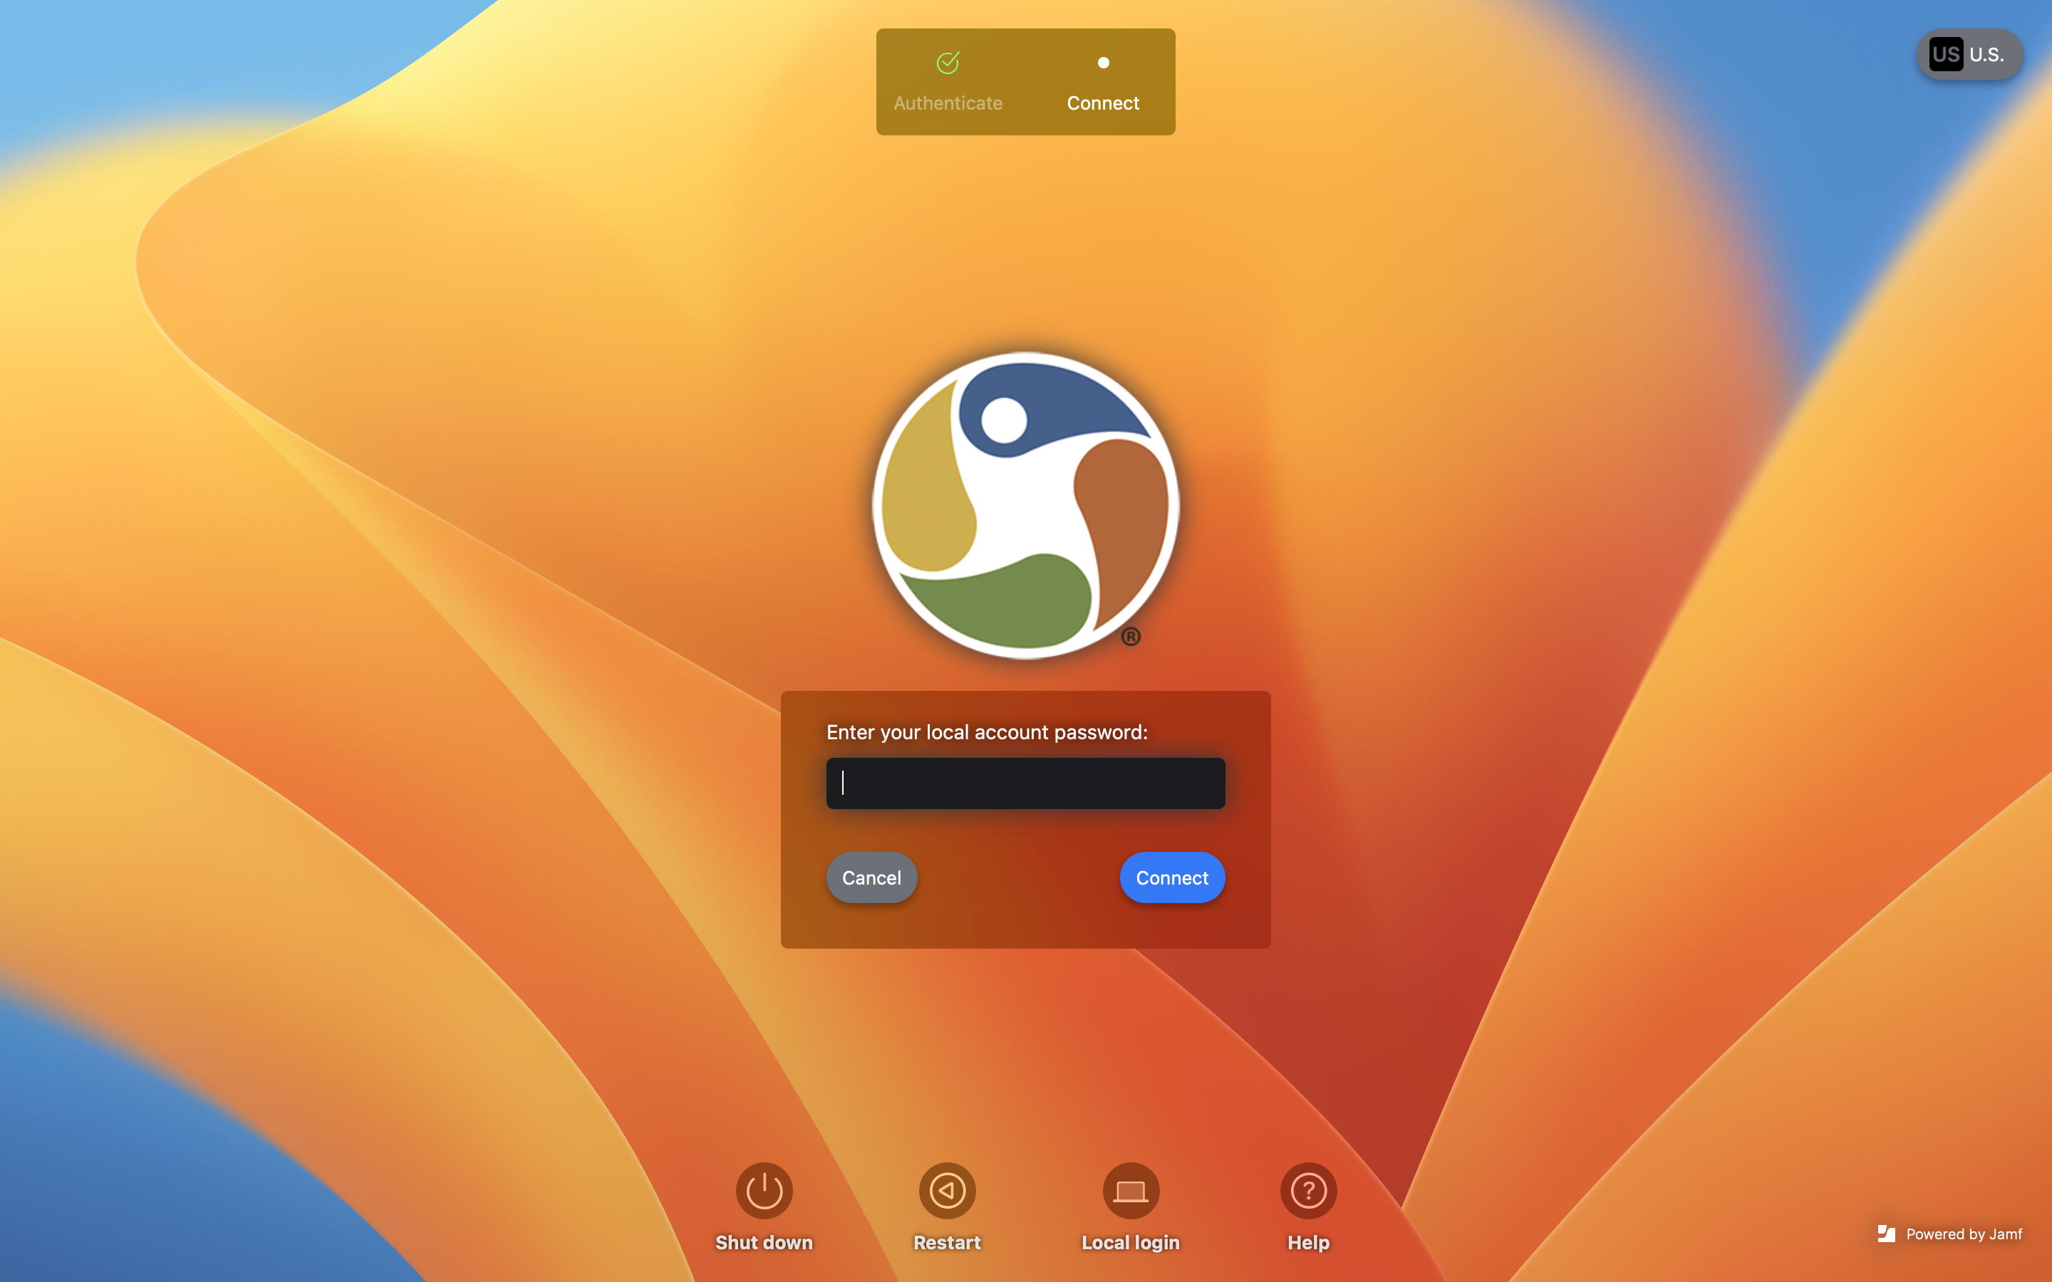Select the Connect step label at top
The image size is (2052, 1282).
1102,103
